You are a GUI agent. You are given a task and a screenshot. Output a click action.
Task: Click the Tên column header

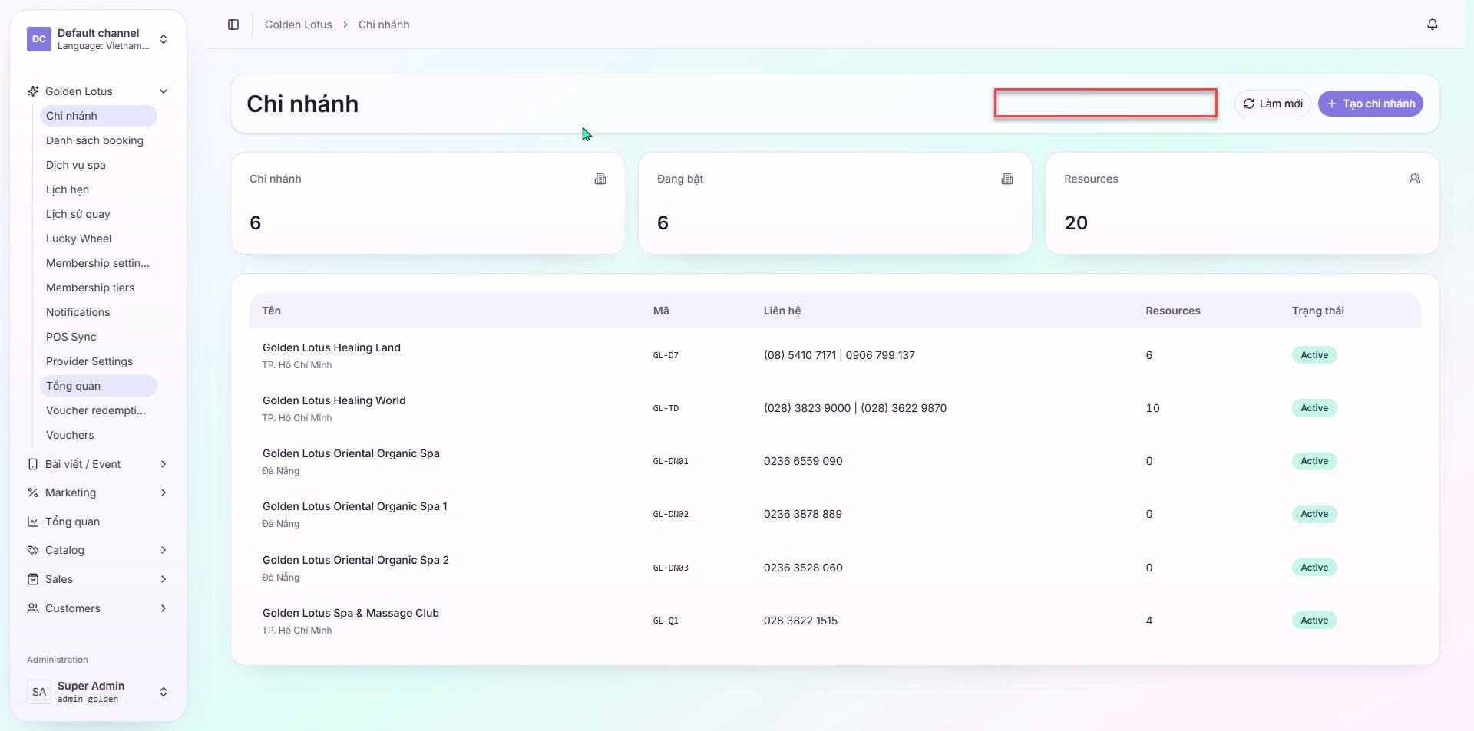coord(271,311)
